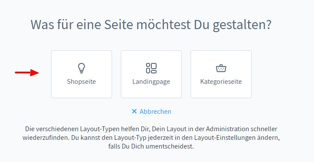The height and width of the screenshot is (162, 314).
Task: Pick the Landingpage layout type card
Action: pyautogui.click(x=151, y=74)
